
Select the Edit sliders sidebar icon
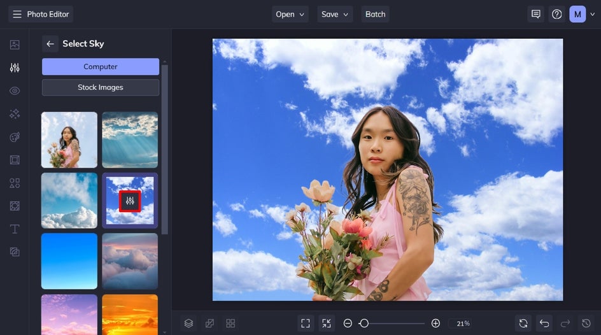(15, 68)
